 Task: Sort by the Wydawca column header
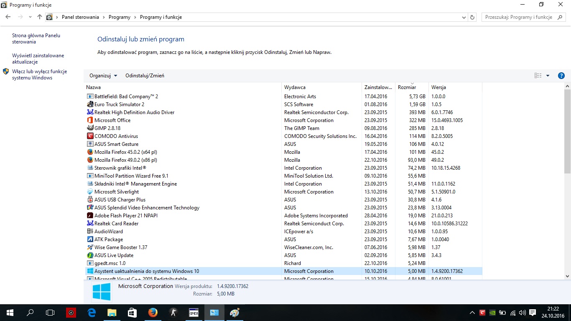321,87
